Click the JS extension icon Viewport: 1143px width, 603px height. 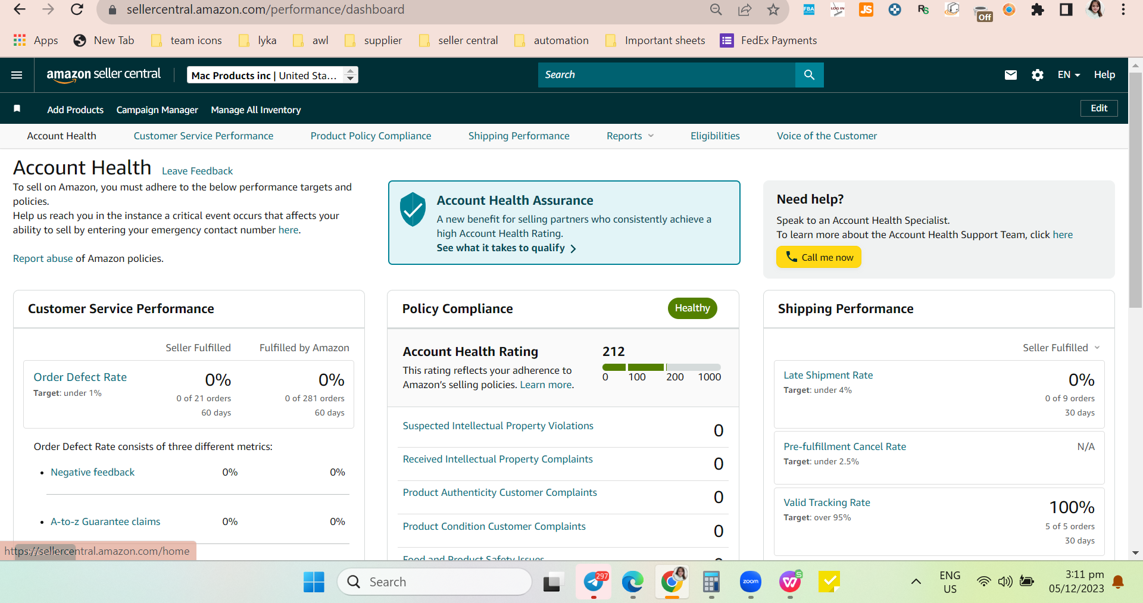point(866,10)
